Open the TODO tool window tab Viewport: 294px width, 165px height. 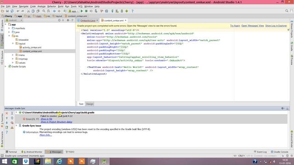click(70, 152)
